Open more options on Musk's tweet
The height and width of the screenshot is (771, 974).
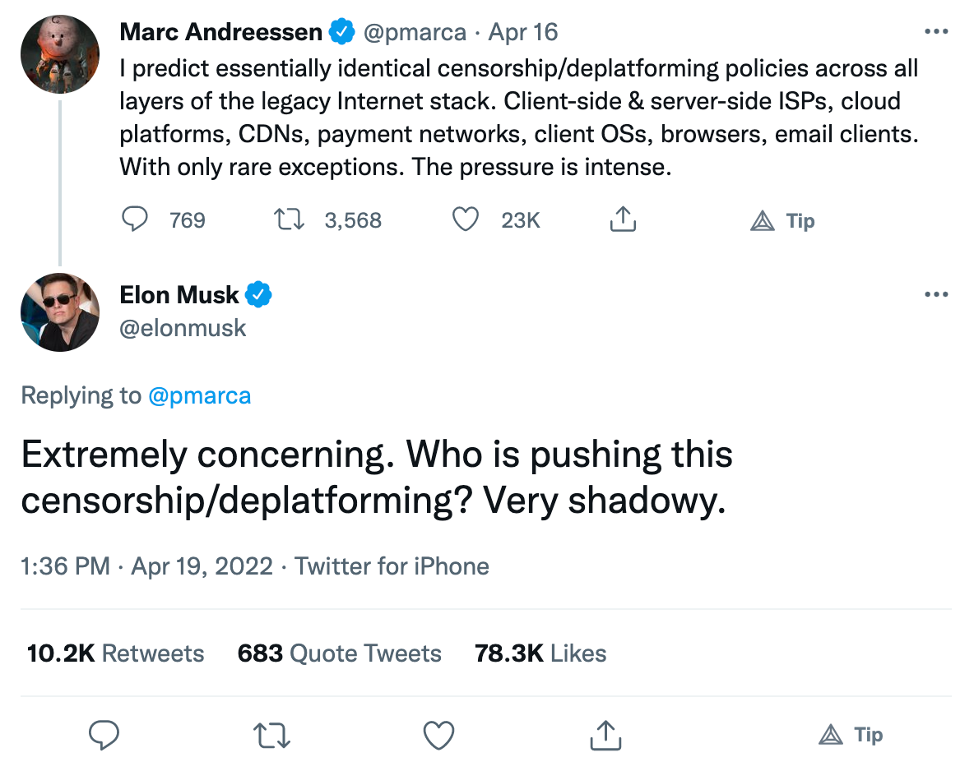point(936,295)
